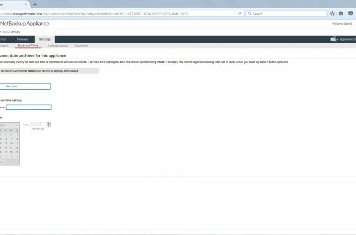Bookmark this page with the star icon
The image size is (356, 235).
tap(332, 14)
